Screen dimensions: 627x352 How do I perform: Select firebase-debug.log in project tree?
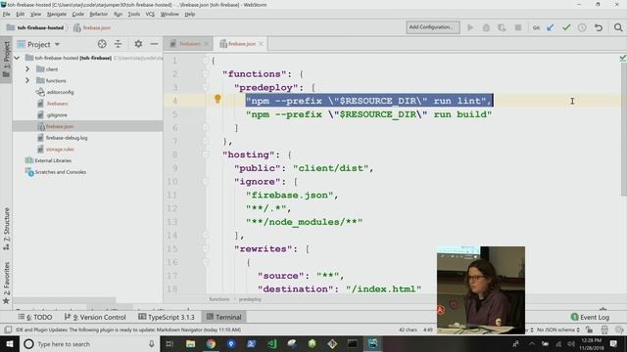(x=67, y=138)
